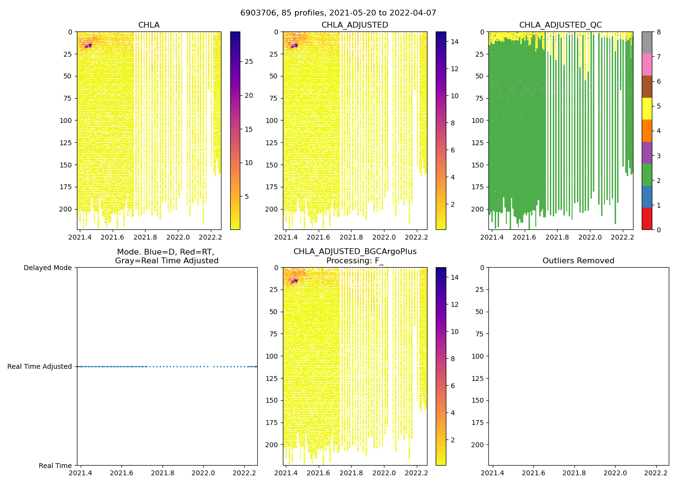Screen dimensions: 677x484
Task: Select the Real Time label at bottom left
Action: 55,466
